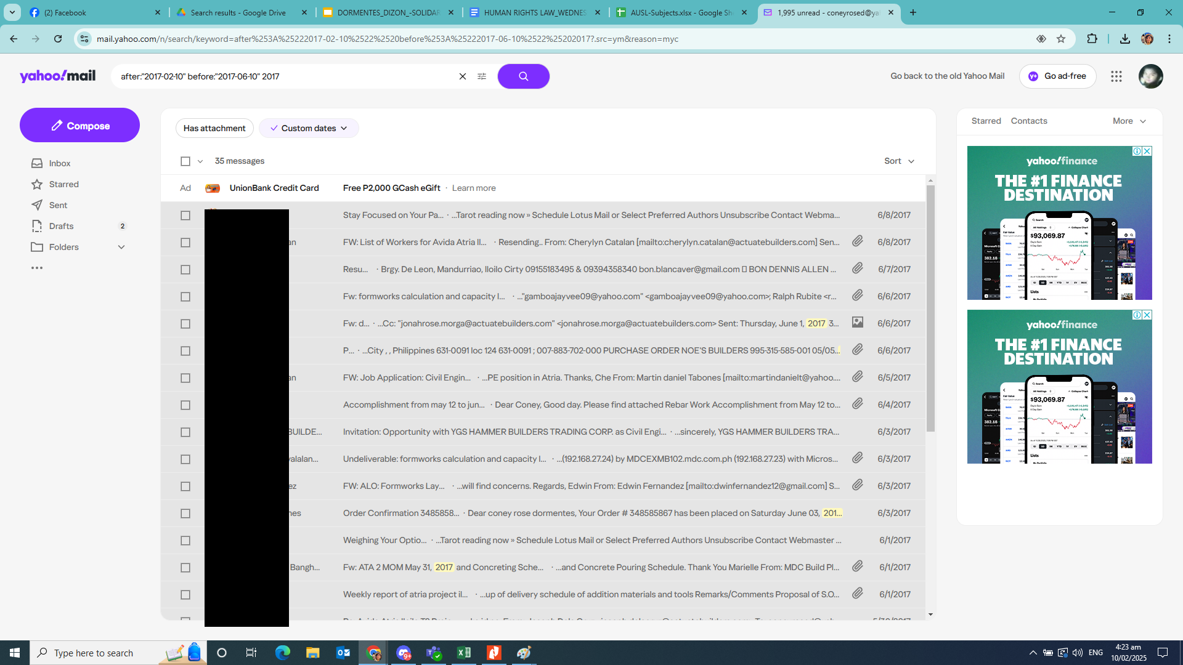Tick the select-all messages checkbox
The image size is (1183, 665).
tap(185, 161)
